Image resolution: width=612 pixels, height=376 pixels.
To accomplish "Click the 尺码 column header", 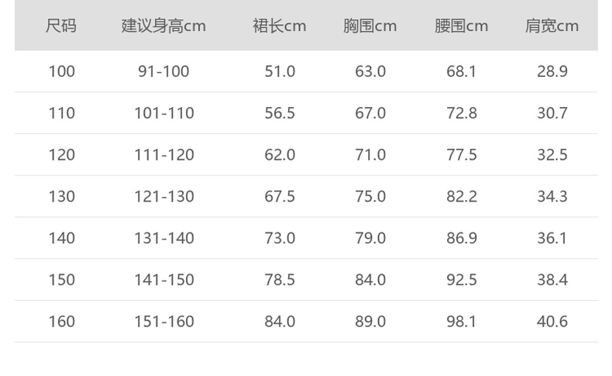I will click(61, 26).
